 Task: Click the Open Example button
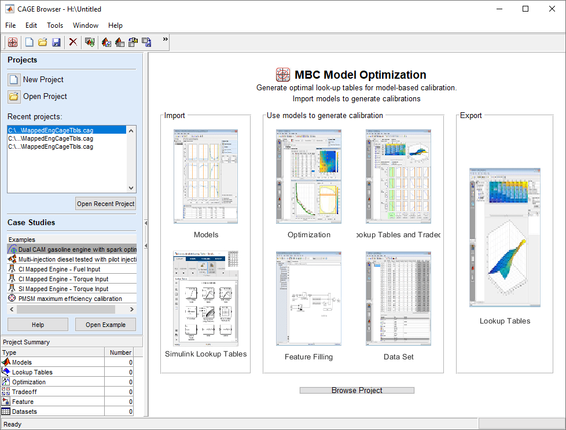click(x=105, y=325)
